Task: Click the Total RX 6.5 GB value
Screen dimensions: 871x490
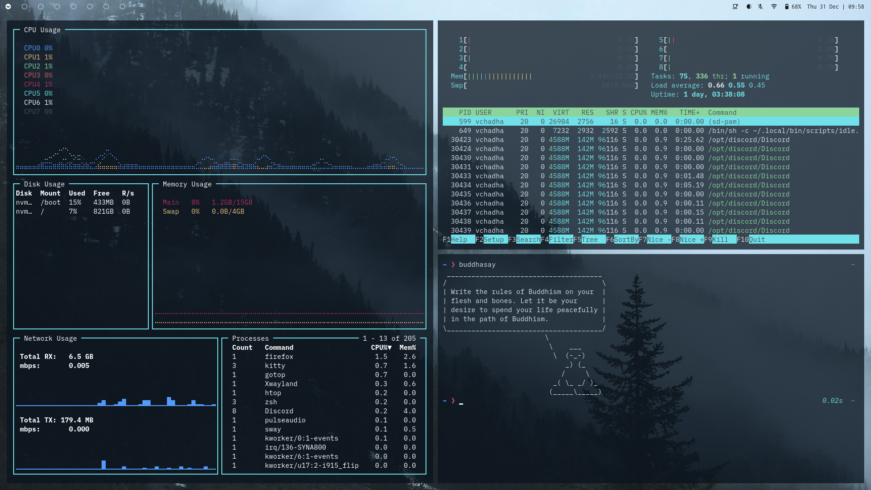Action: [81, 357]
